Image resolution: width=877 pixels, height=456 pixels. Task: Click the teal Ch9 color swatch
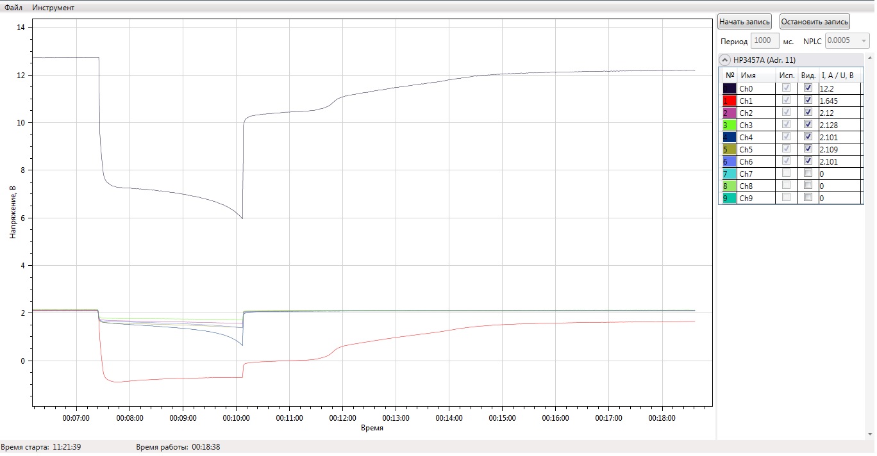coord(729,199)
